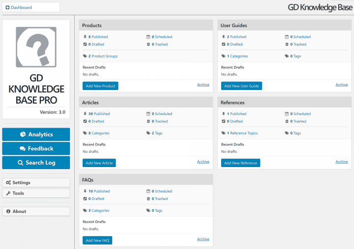
Task: Click the User Guides 0 Drafted link
Action: [235, 44]
